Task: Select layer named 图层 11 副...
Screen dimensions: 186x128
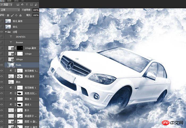Action: pyautogui.click(x=31, y=121)
